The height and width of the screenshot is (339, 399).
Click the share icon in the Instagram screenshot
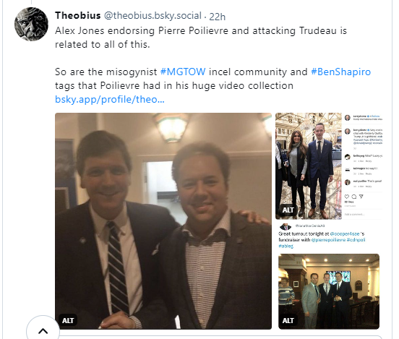click(x=361, y=197)
